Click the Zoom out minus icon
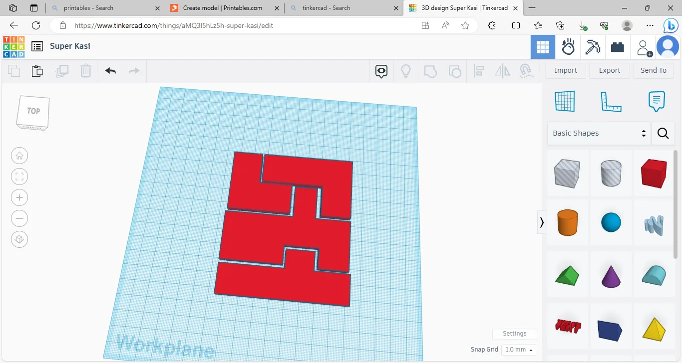This screenshot has height=363, width=682. (19, 218)
